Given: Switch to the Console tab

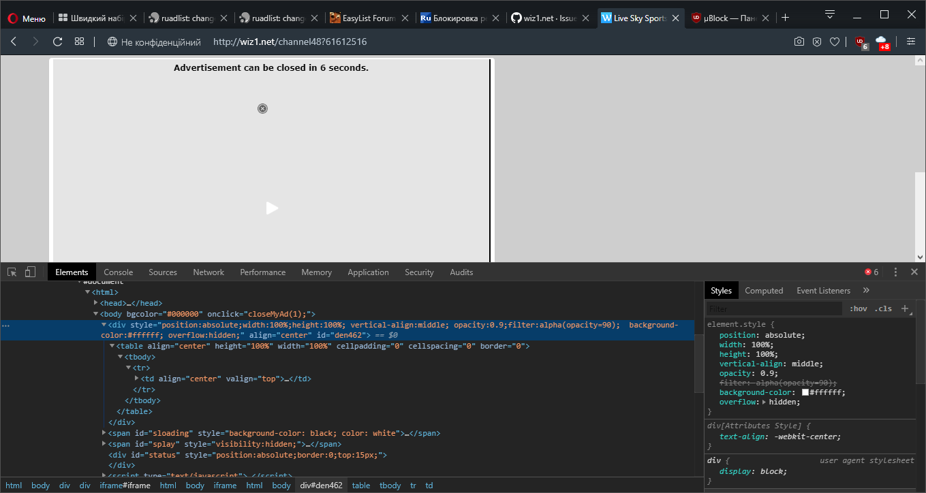Looking at the screenshot, I should 119,272.
